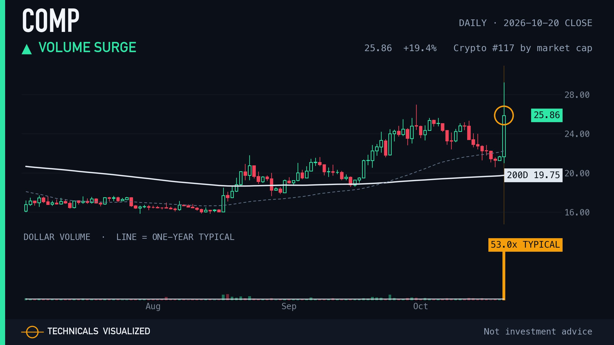Click Crypto #117 by market cap text
614x345 pixels.
(x=523, y=48)
